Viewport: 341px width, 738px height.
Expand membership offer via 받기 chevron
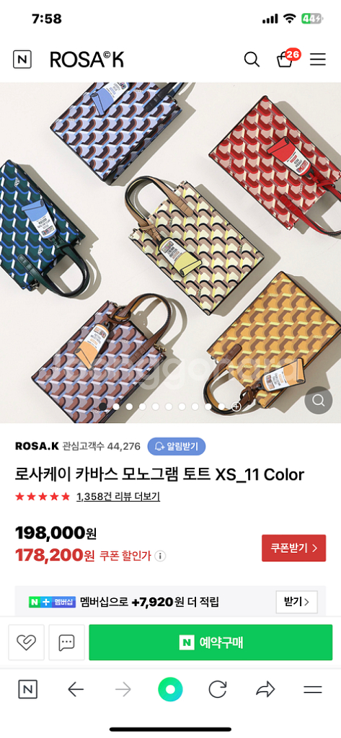[297, 602]
